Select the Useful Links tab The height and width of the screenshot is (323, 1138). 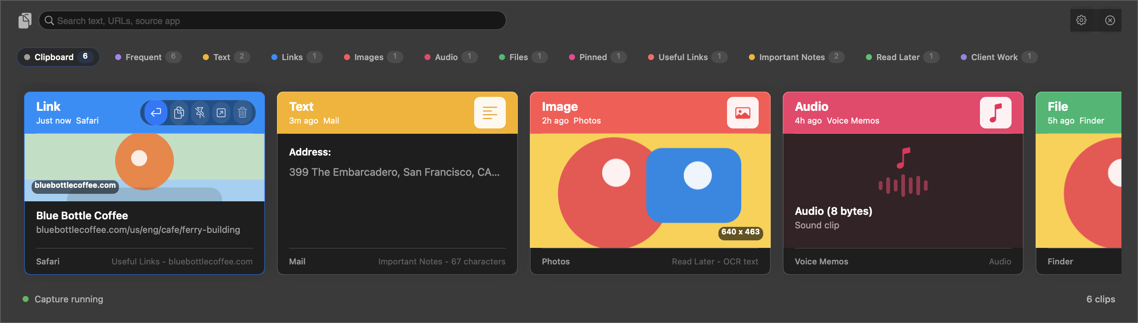[x=688, y=57]
